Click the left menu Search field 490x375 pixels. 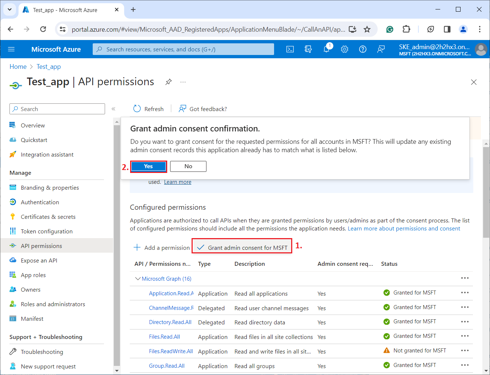pyautogui.click(x=57, y=109)
